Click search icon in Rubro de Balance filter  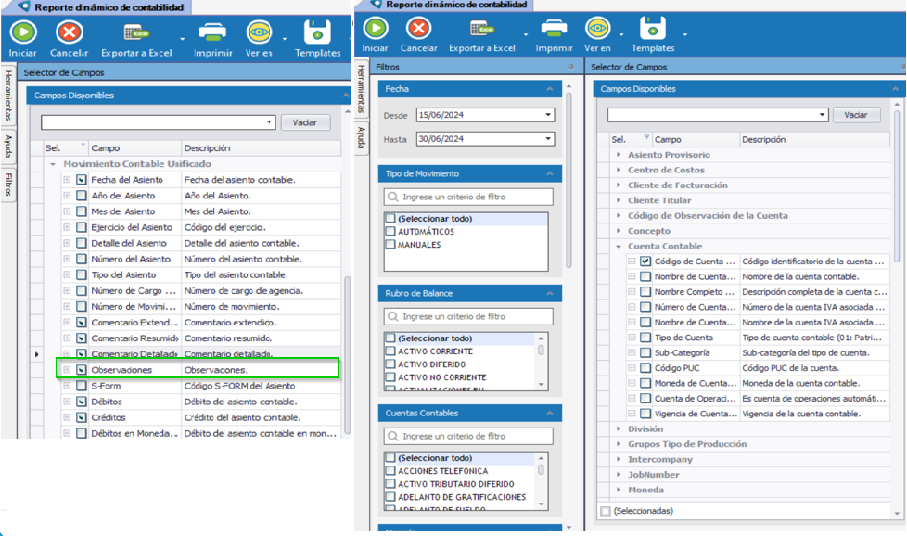393,317
